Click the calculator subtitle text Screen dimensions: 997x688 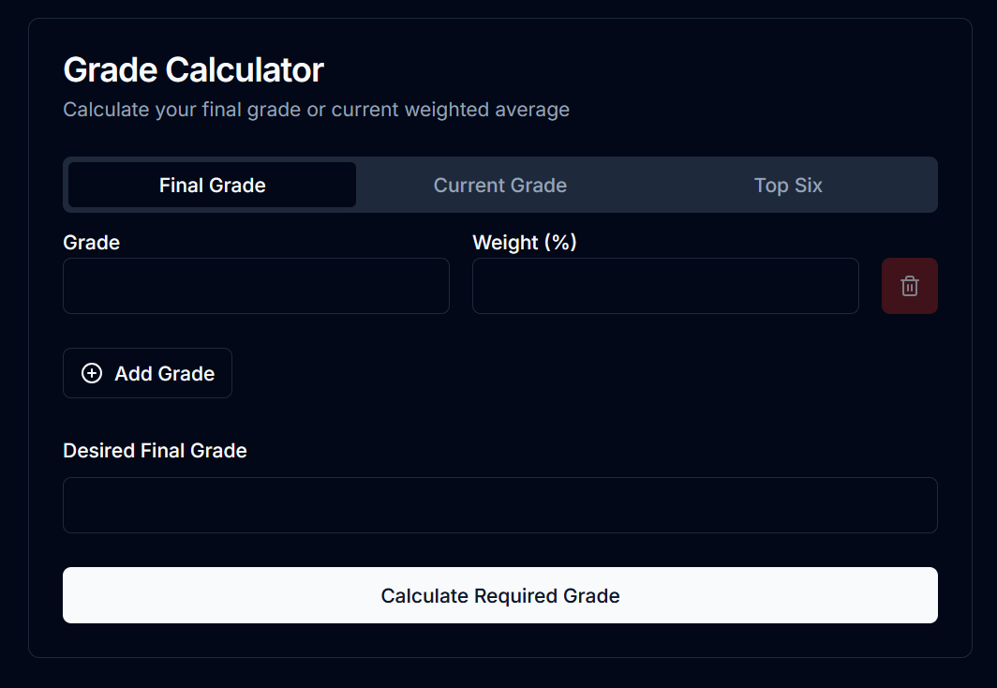tap(316, 110)
